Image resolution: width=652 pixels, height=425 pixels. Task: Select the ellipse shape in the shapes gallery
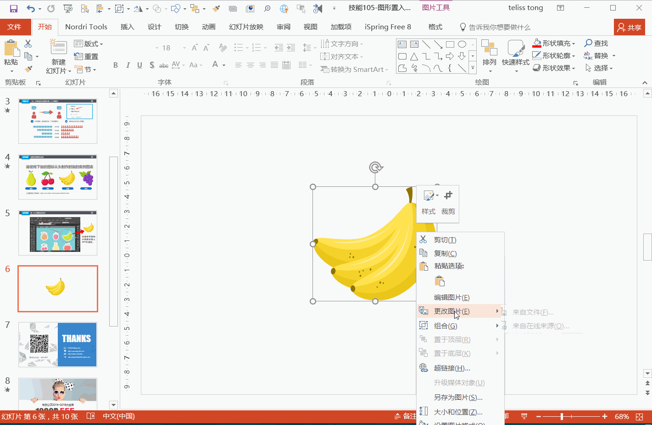[x=462, y=44]
